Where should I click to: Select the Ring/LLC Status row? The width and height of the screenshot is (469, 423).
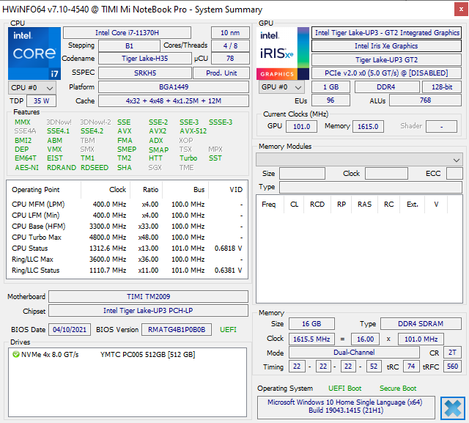coord(127,271)
